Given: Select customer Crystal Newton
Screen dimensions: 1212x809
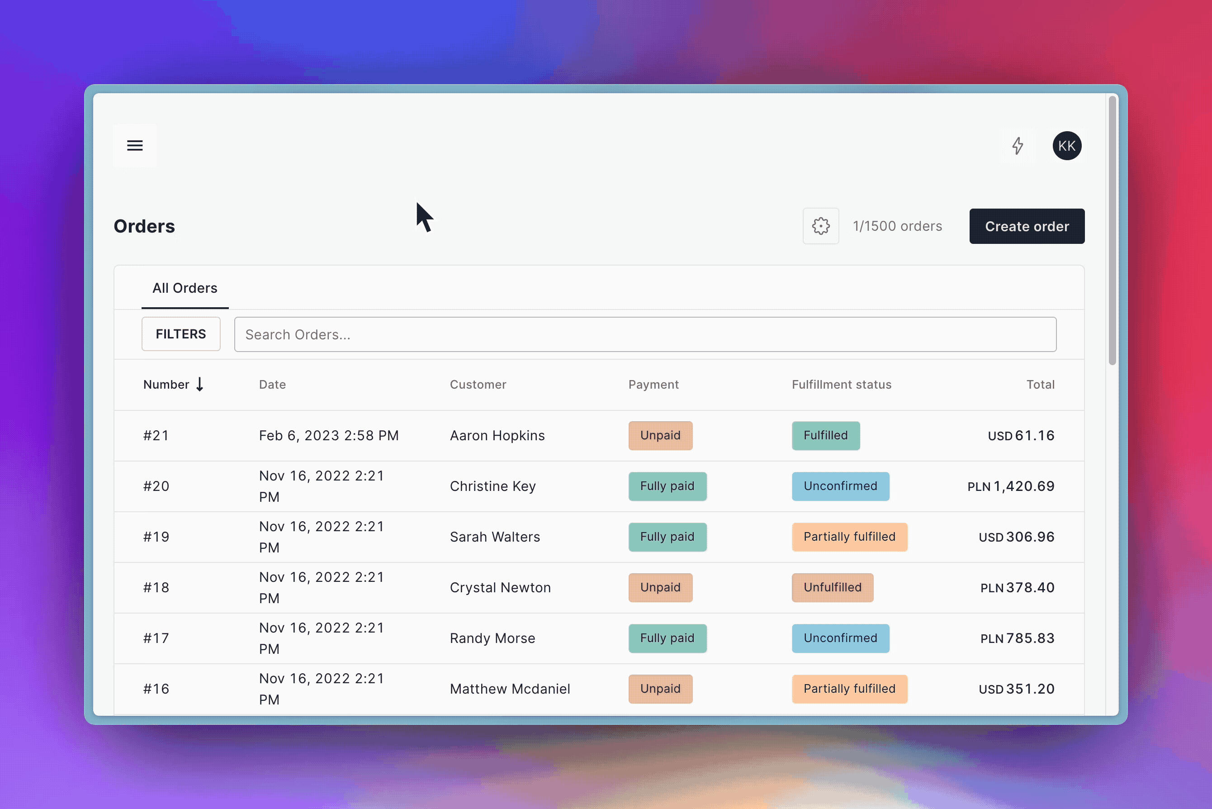Looking at the screenshot, I should coord(500,587).
